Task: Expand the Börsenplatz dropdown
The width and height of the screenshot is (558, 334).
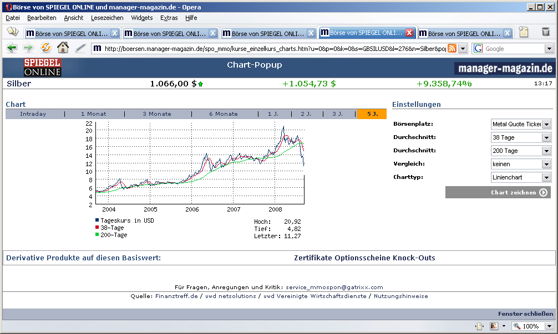Action: (546, 125)
